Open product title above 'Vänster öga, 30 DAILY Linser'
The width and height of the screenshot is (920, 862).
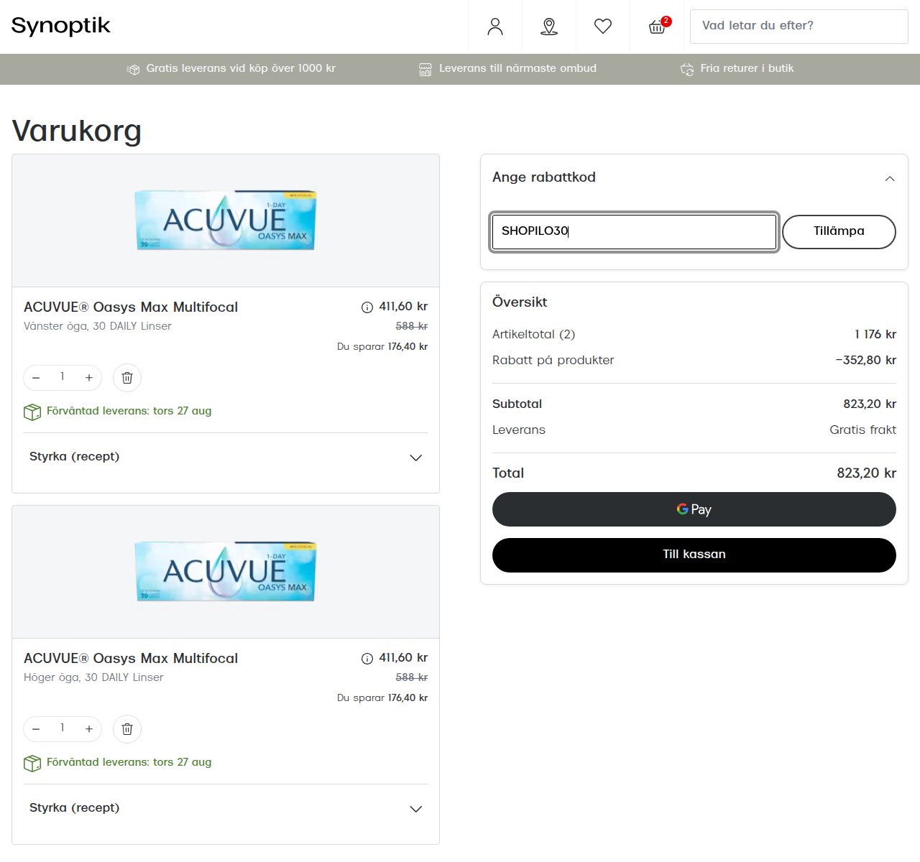[131, 307]
